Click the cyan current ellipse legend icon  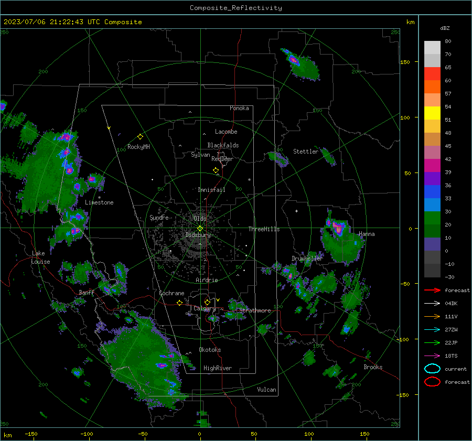(x=432, y=369)
